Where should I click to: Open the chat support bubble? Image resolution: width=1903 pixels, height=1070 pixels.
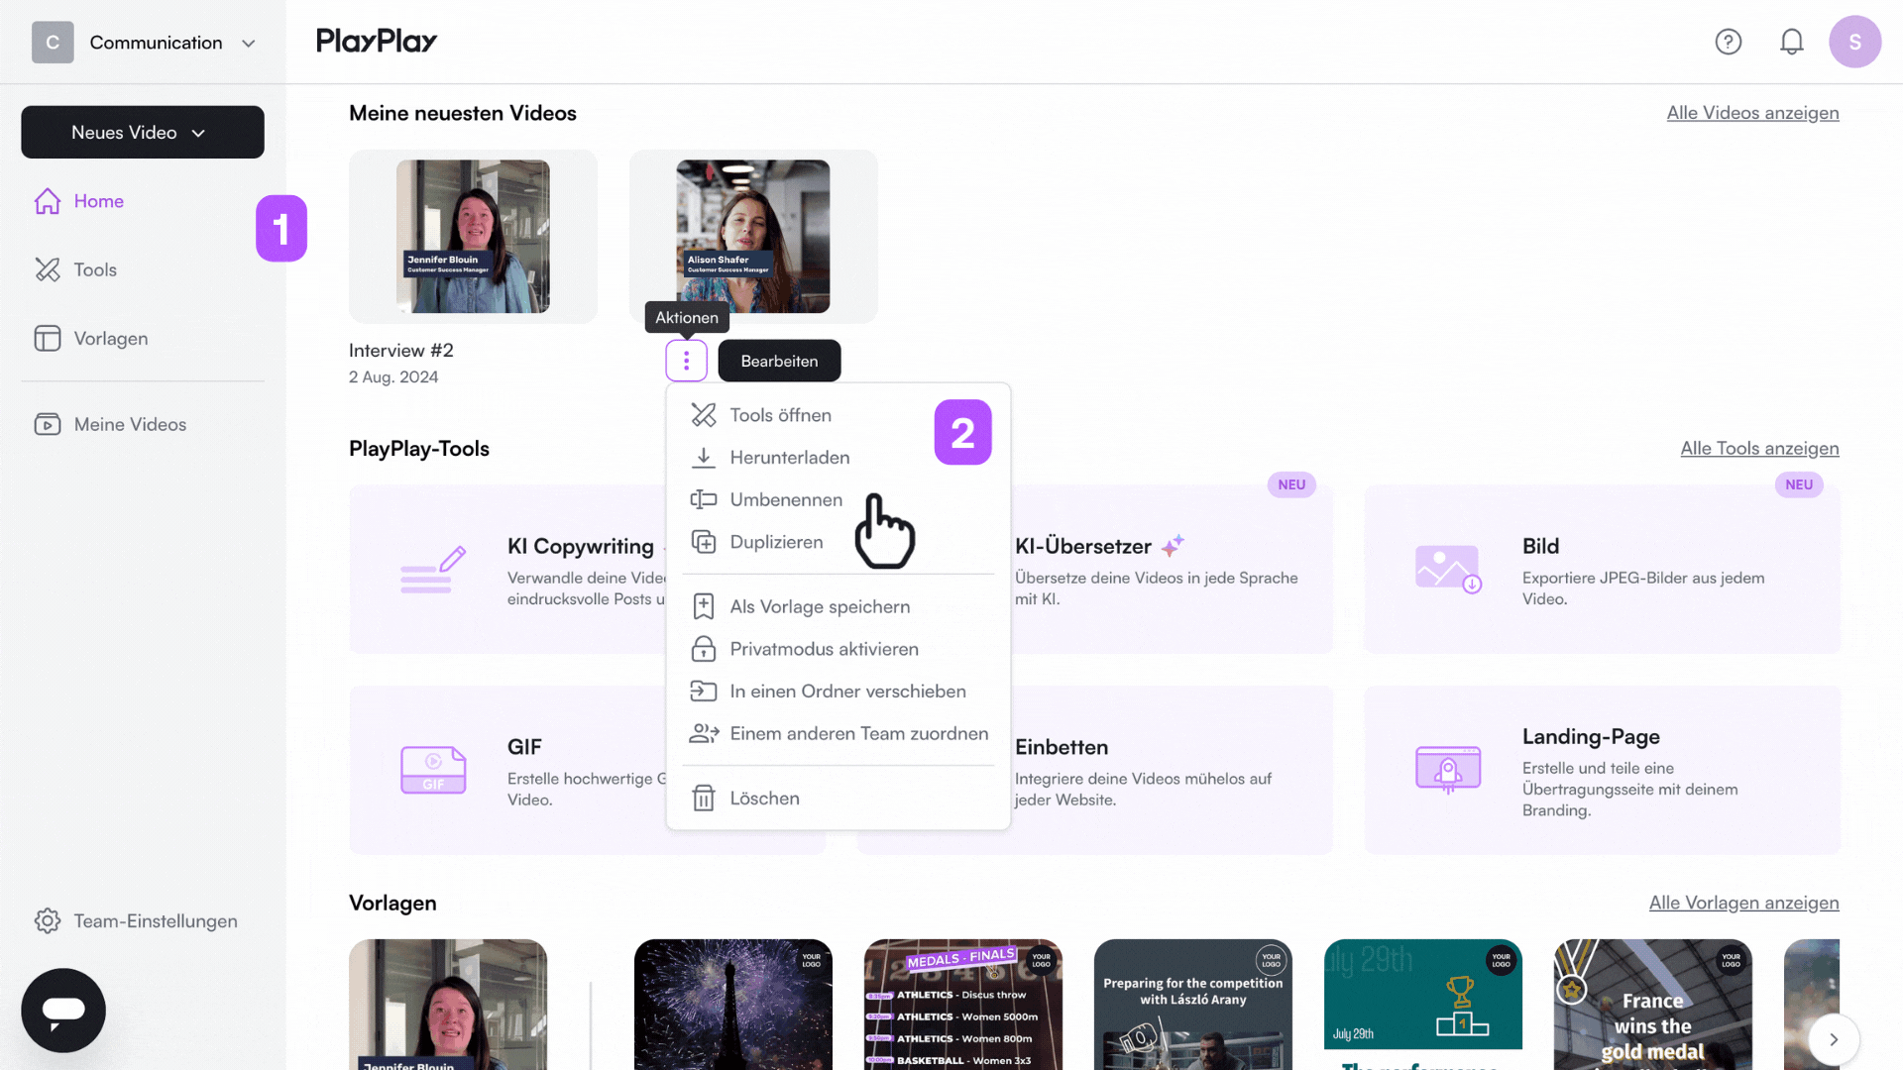[x=63, y=1010]
